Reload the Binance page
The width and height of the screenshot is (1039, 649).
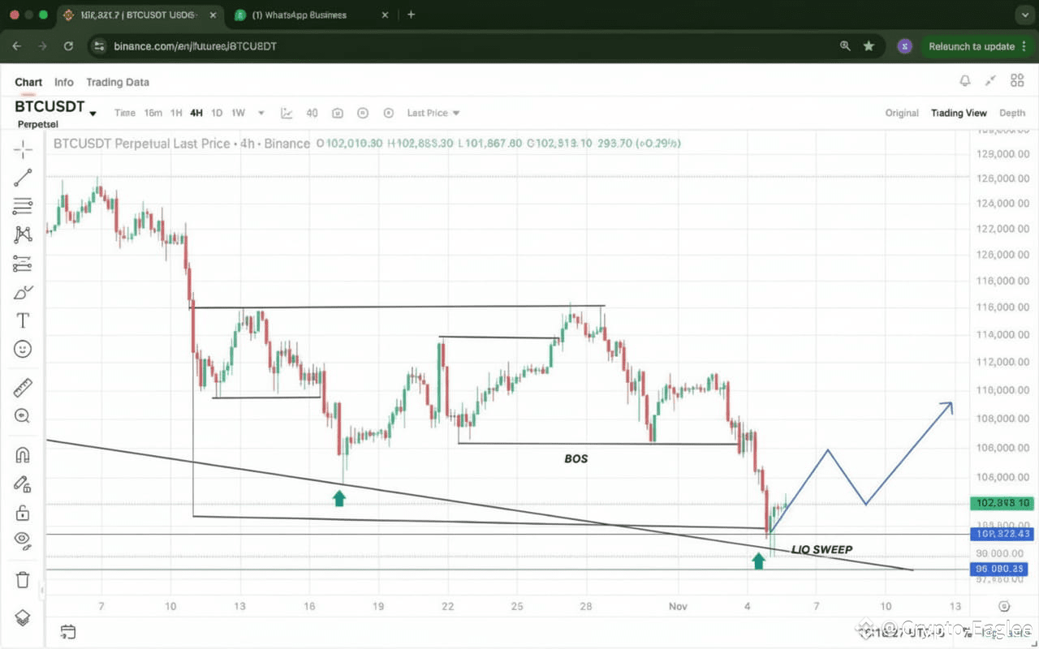68,46
